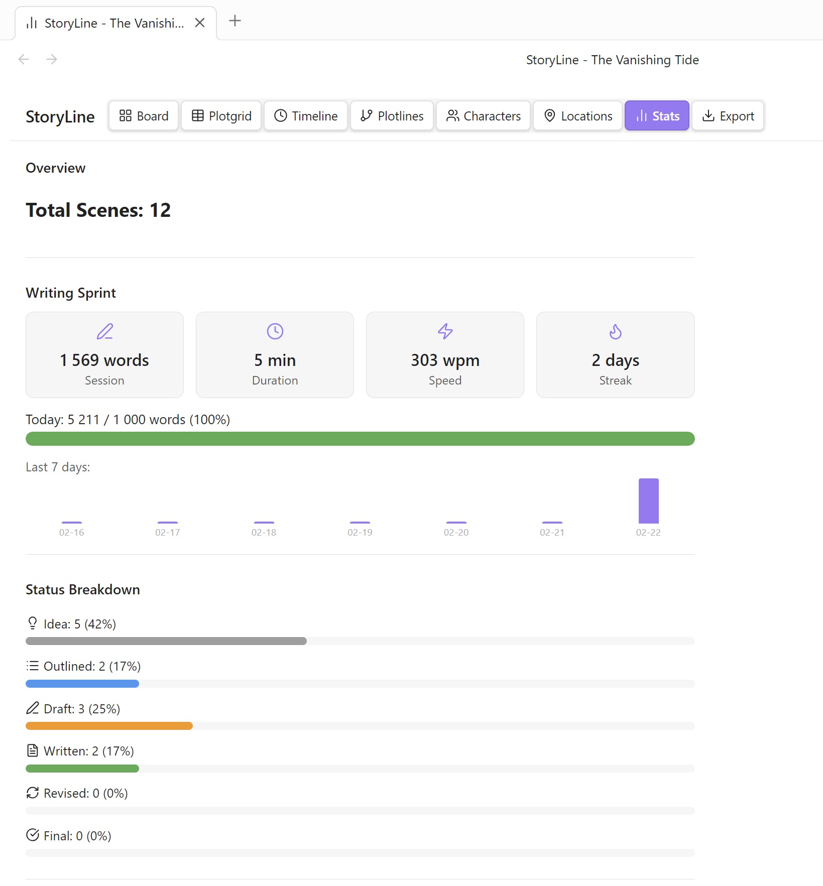Switch to the Plotgrid tab
Image resolution: width=823 pixels, height=886 pixels.
[x=221, y=116]
